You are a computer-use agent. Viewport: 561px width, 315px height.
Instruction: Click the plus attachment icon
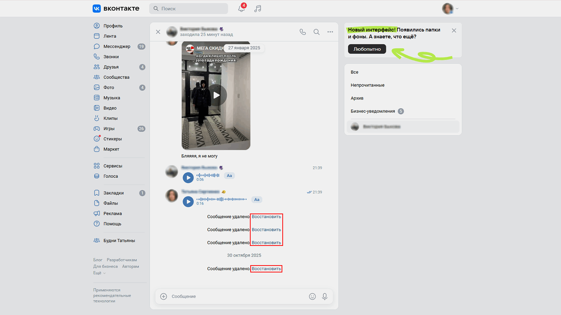click(x=164, y=296)
